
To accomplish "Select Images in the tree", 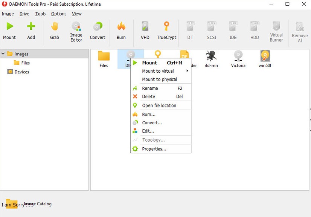I will coord(21,54).
